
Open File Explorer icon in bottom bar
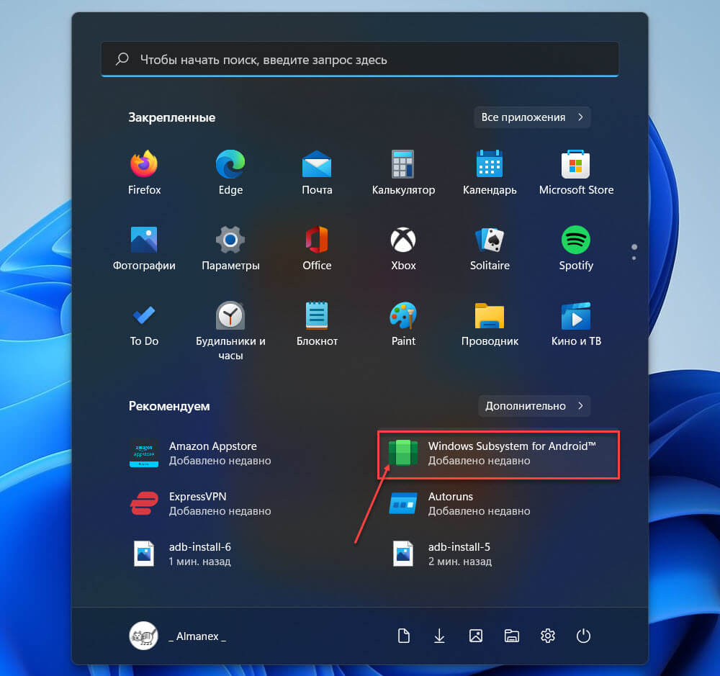tap(511, 636)
